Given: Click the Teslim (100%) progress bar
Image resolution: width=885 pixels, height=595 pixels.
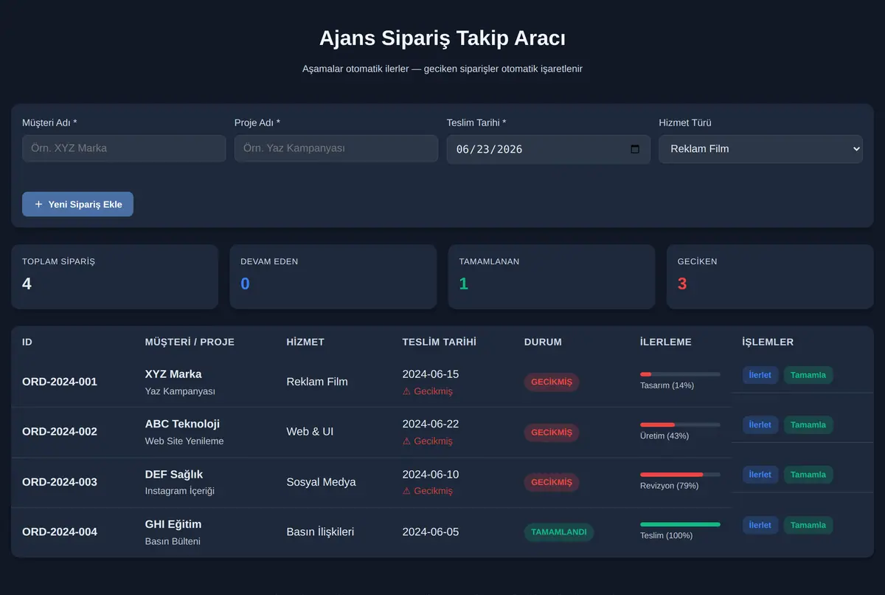Looking at the screenshot, I should (x=680, y=524).
